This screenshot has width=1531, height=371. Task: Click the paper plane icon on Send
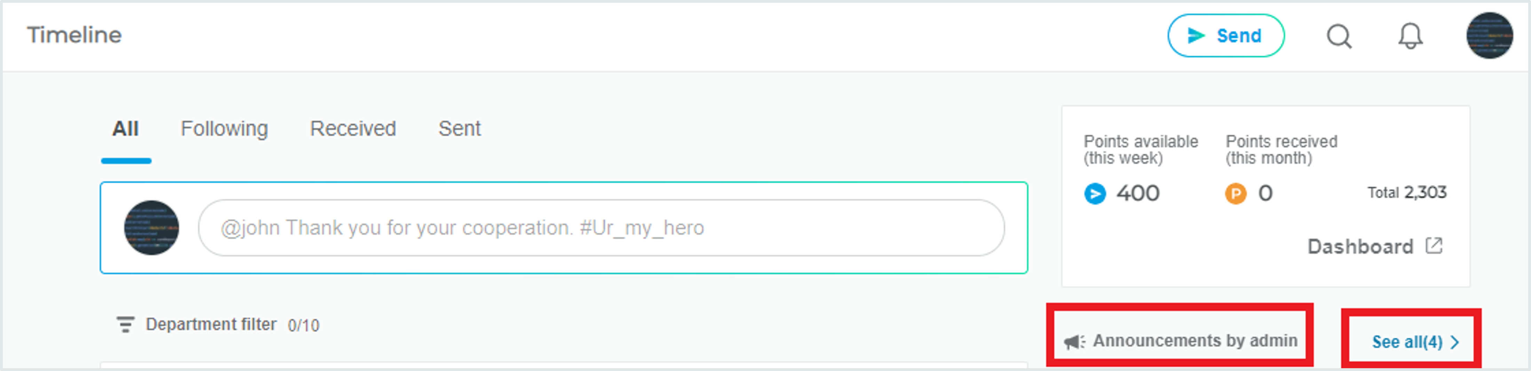click(x=1196, y=35)
